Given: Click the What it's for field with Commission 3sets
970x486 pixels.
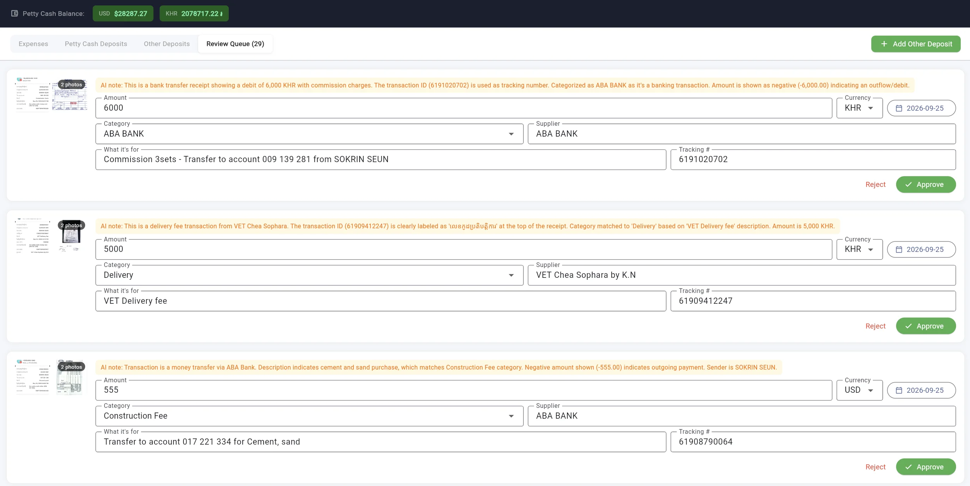Looking at the screenshot, I should tap(380, 159).
